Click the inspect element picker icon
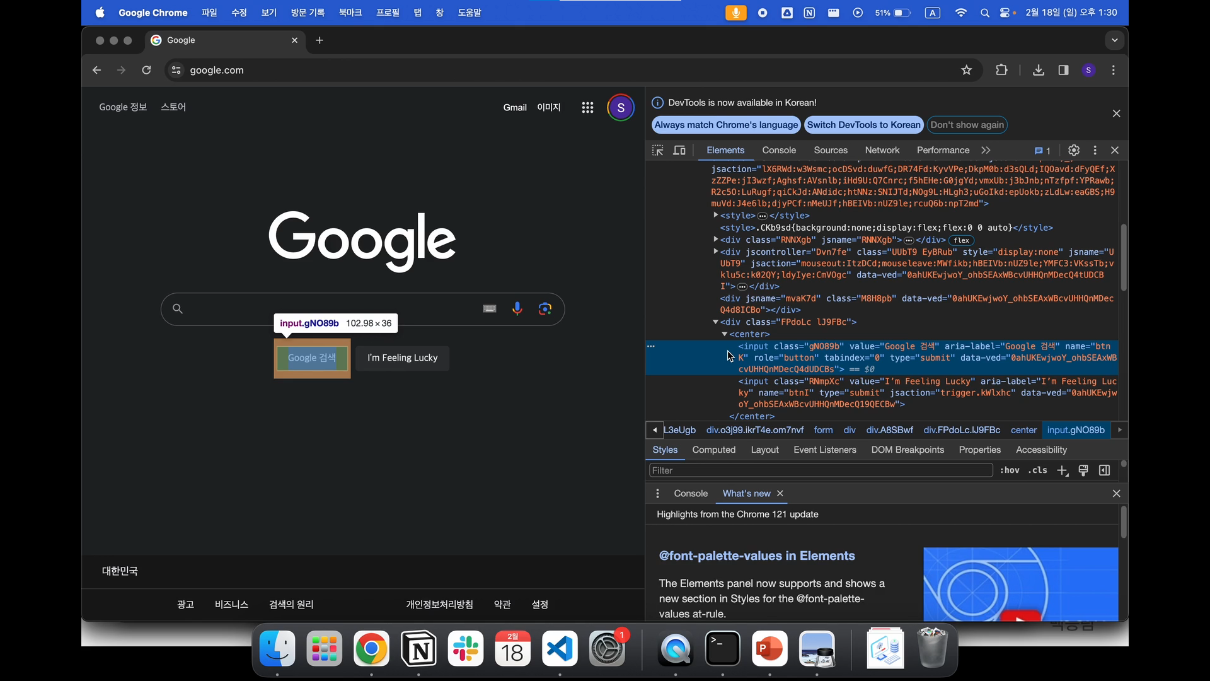This screenshot has width=1210, height=681. coord(657,150)
